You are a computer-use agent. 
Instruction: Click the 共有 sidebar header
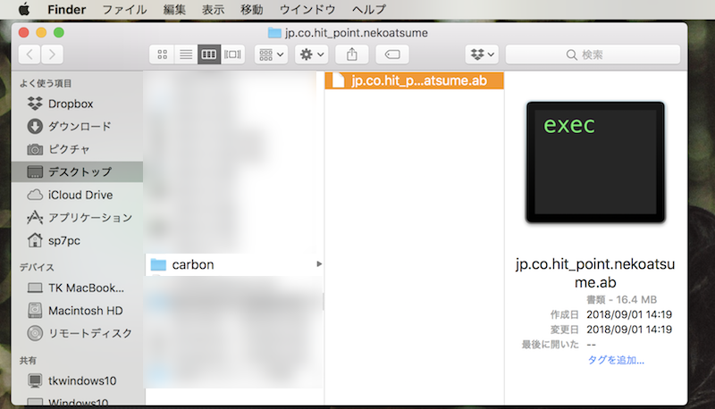pos(28,360)
